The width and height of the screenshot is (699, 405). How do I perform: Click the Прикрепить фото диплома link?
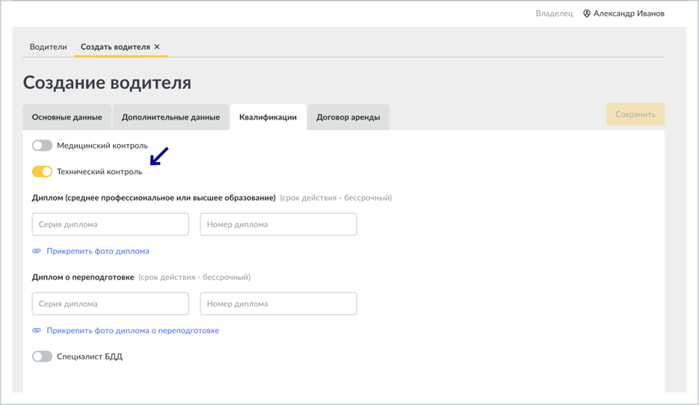pos(98,251)
